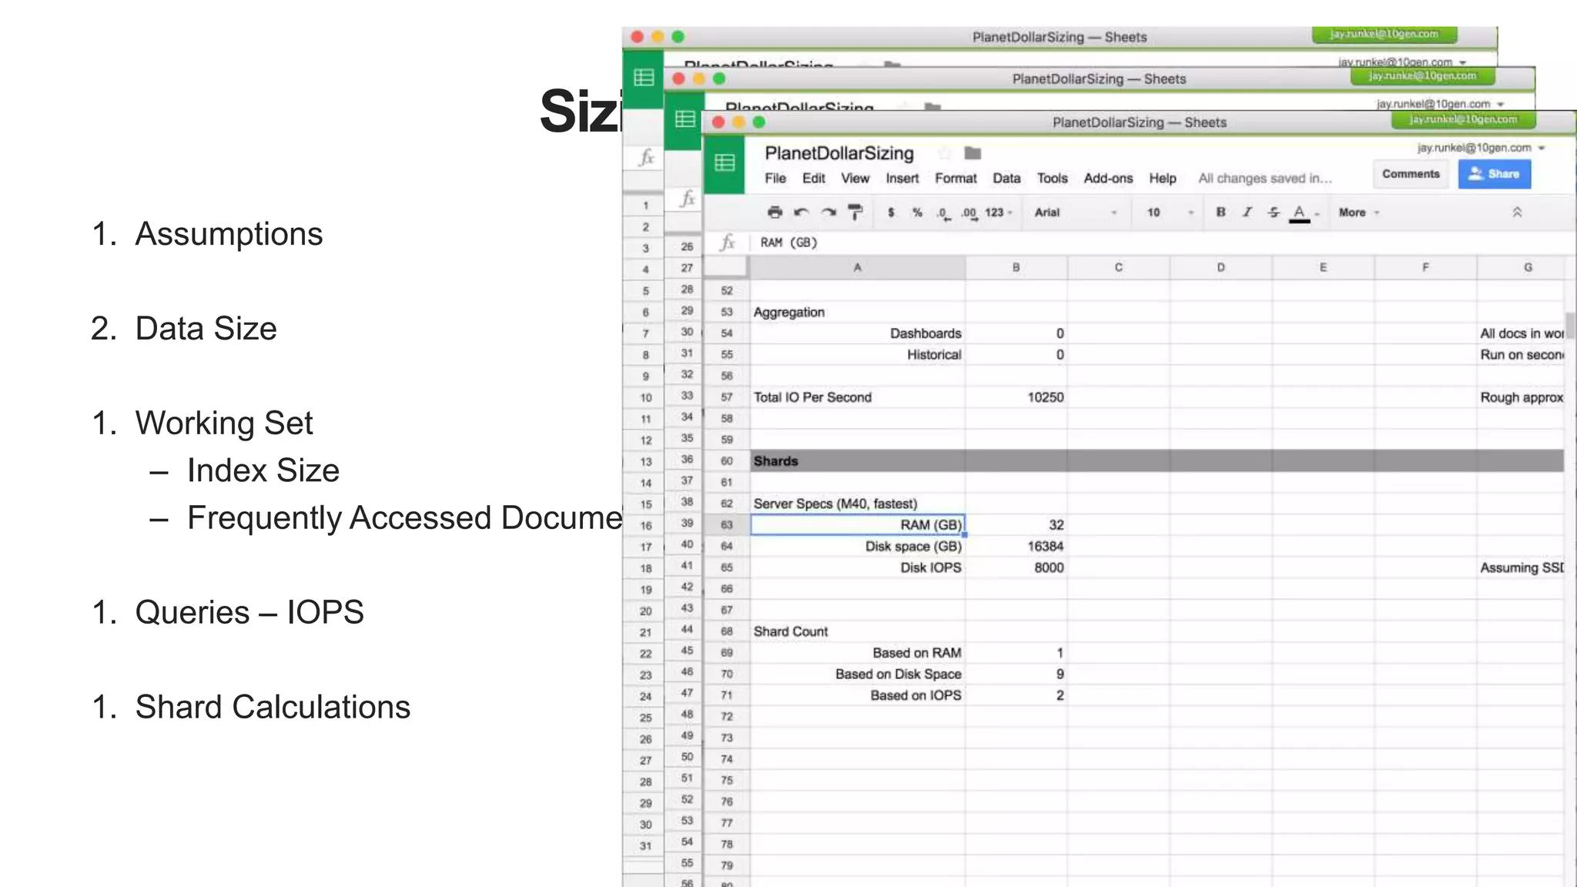Toggle italic formatting
Screen dimensions: 1577x887
(x=1247, y=213)
